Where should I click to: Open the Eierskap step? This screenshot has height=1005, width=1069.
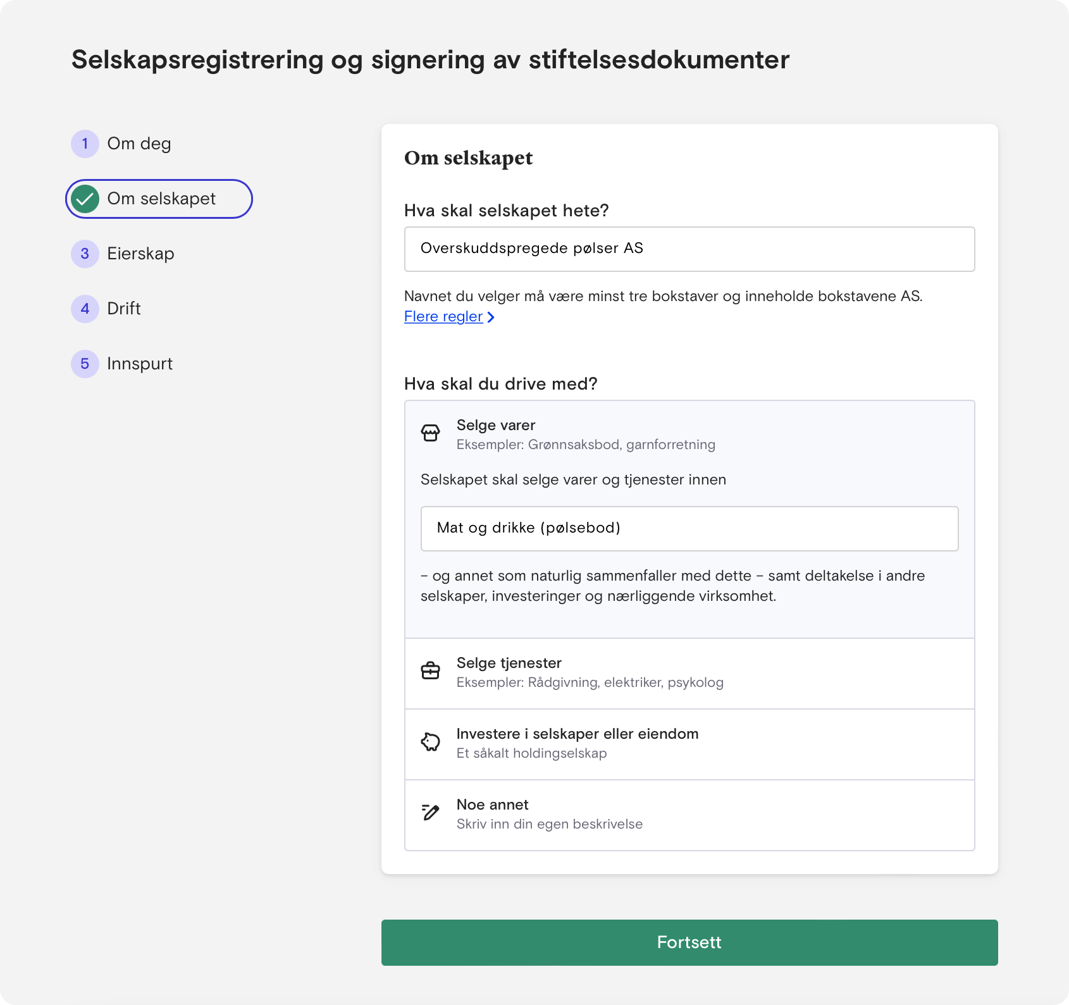[141, 254]
